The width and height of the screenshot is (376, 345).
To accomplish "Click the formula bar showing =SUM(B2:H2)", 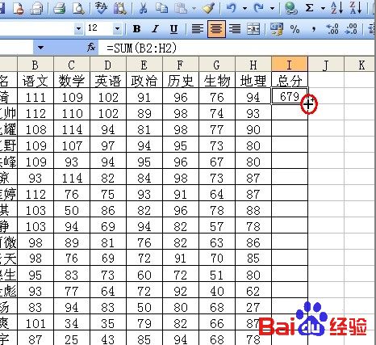I will (x=236, y=48).
